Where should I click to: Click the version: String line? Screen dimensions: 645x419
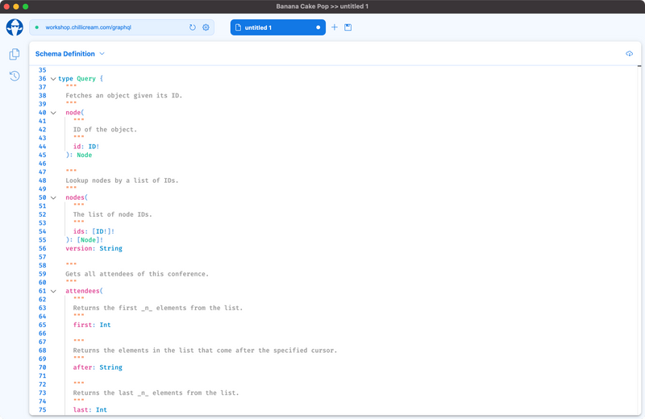pyautogui.click(x=94, y=248)
